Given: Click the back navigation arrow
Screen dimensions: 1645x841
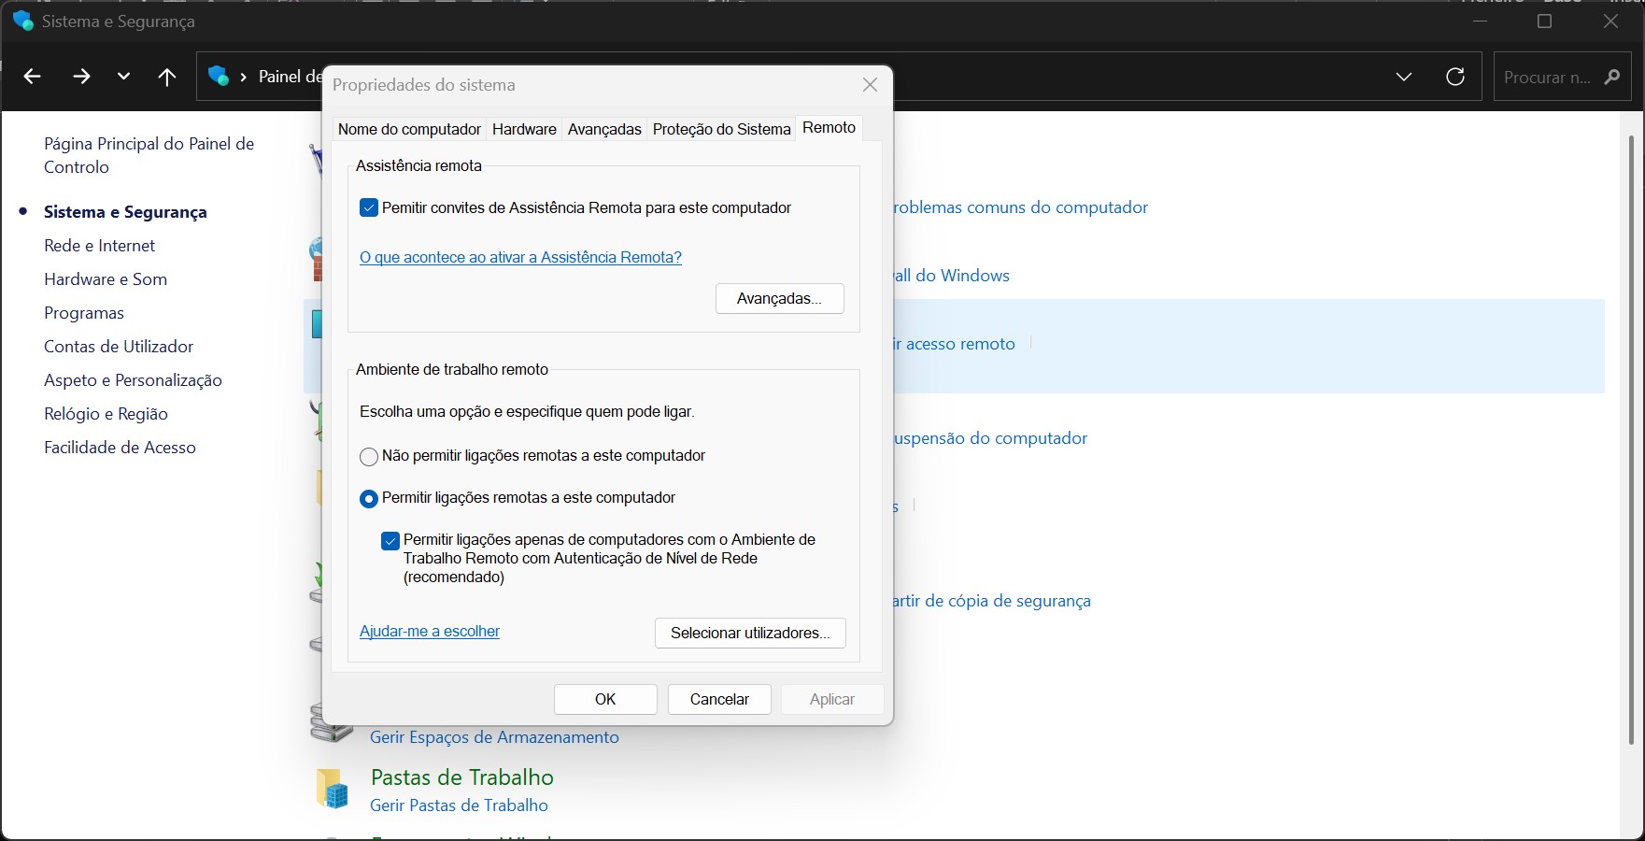Looking at the screenshot, I should 32,77.
